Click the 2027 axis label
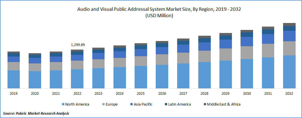This screenshot has height=118, width=302. tap(183, 94)
